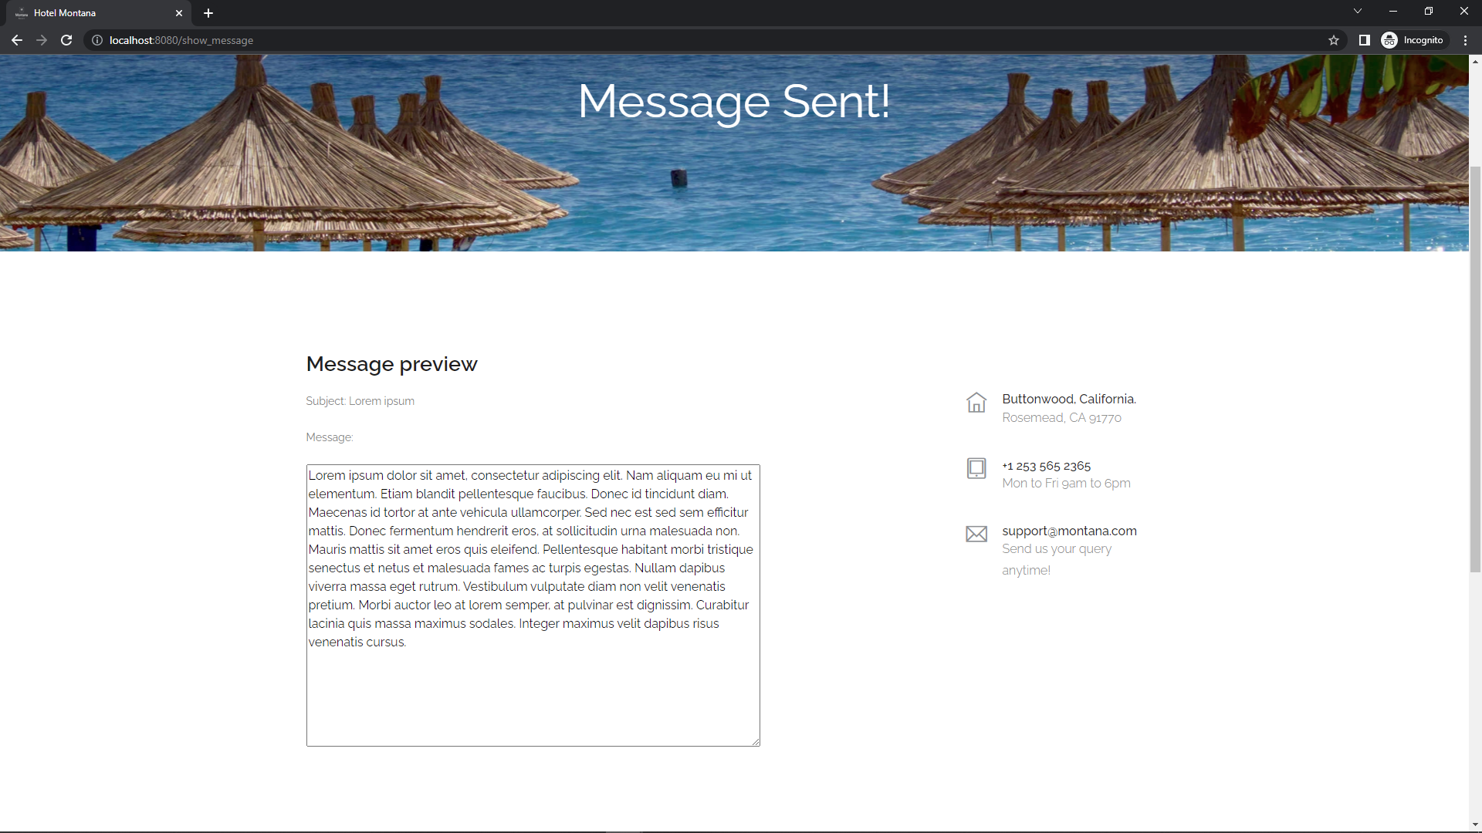1482x833 pixels.
Task: Bookmark this page with the star icon
Action: (1334, 40)
